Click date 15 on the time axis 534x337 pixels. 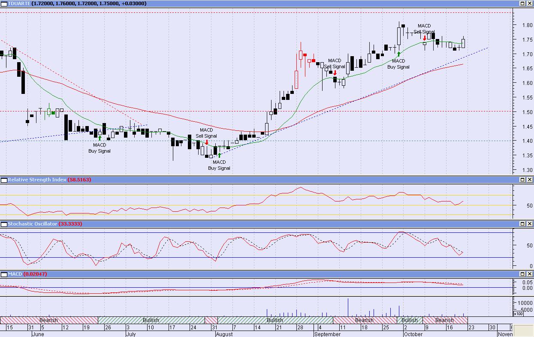(x=9, y=328)
